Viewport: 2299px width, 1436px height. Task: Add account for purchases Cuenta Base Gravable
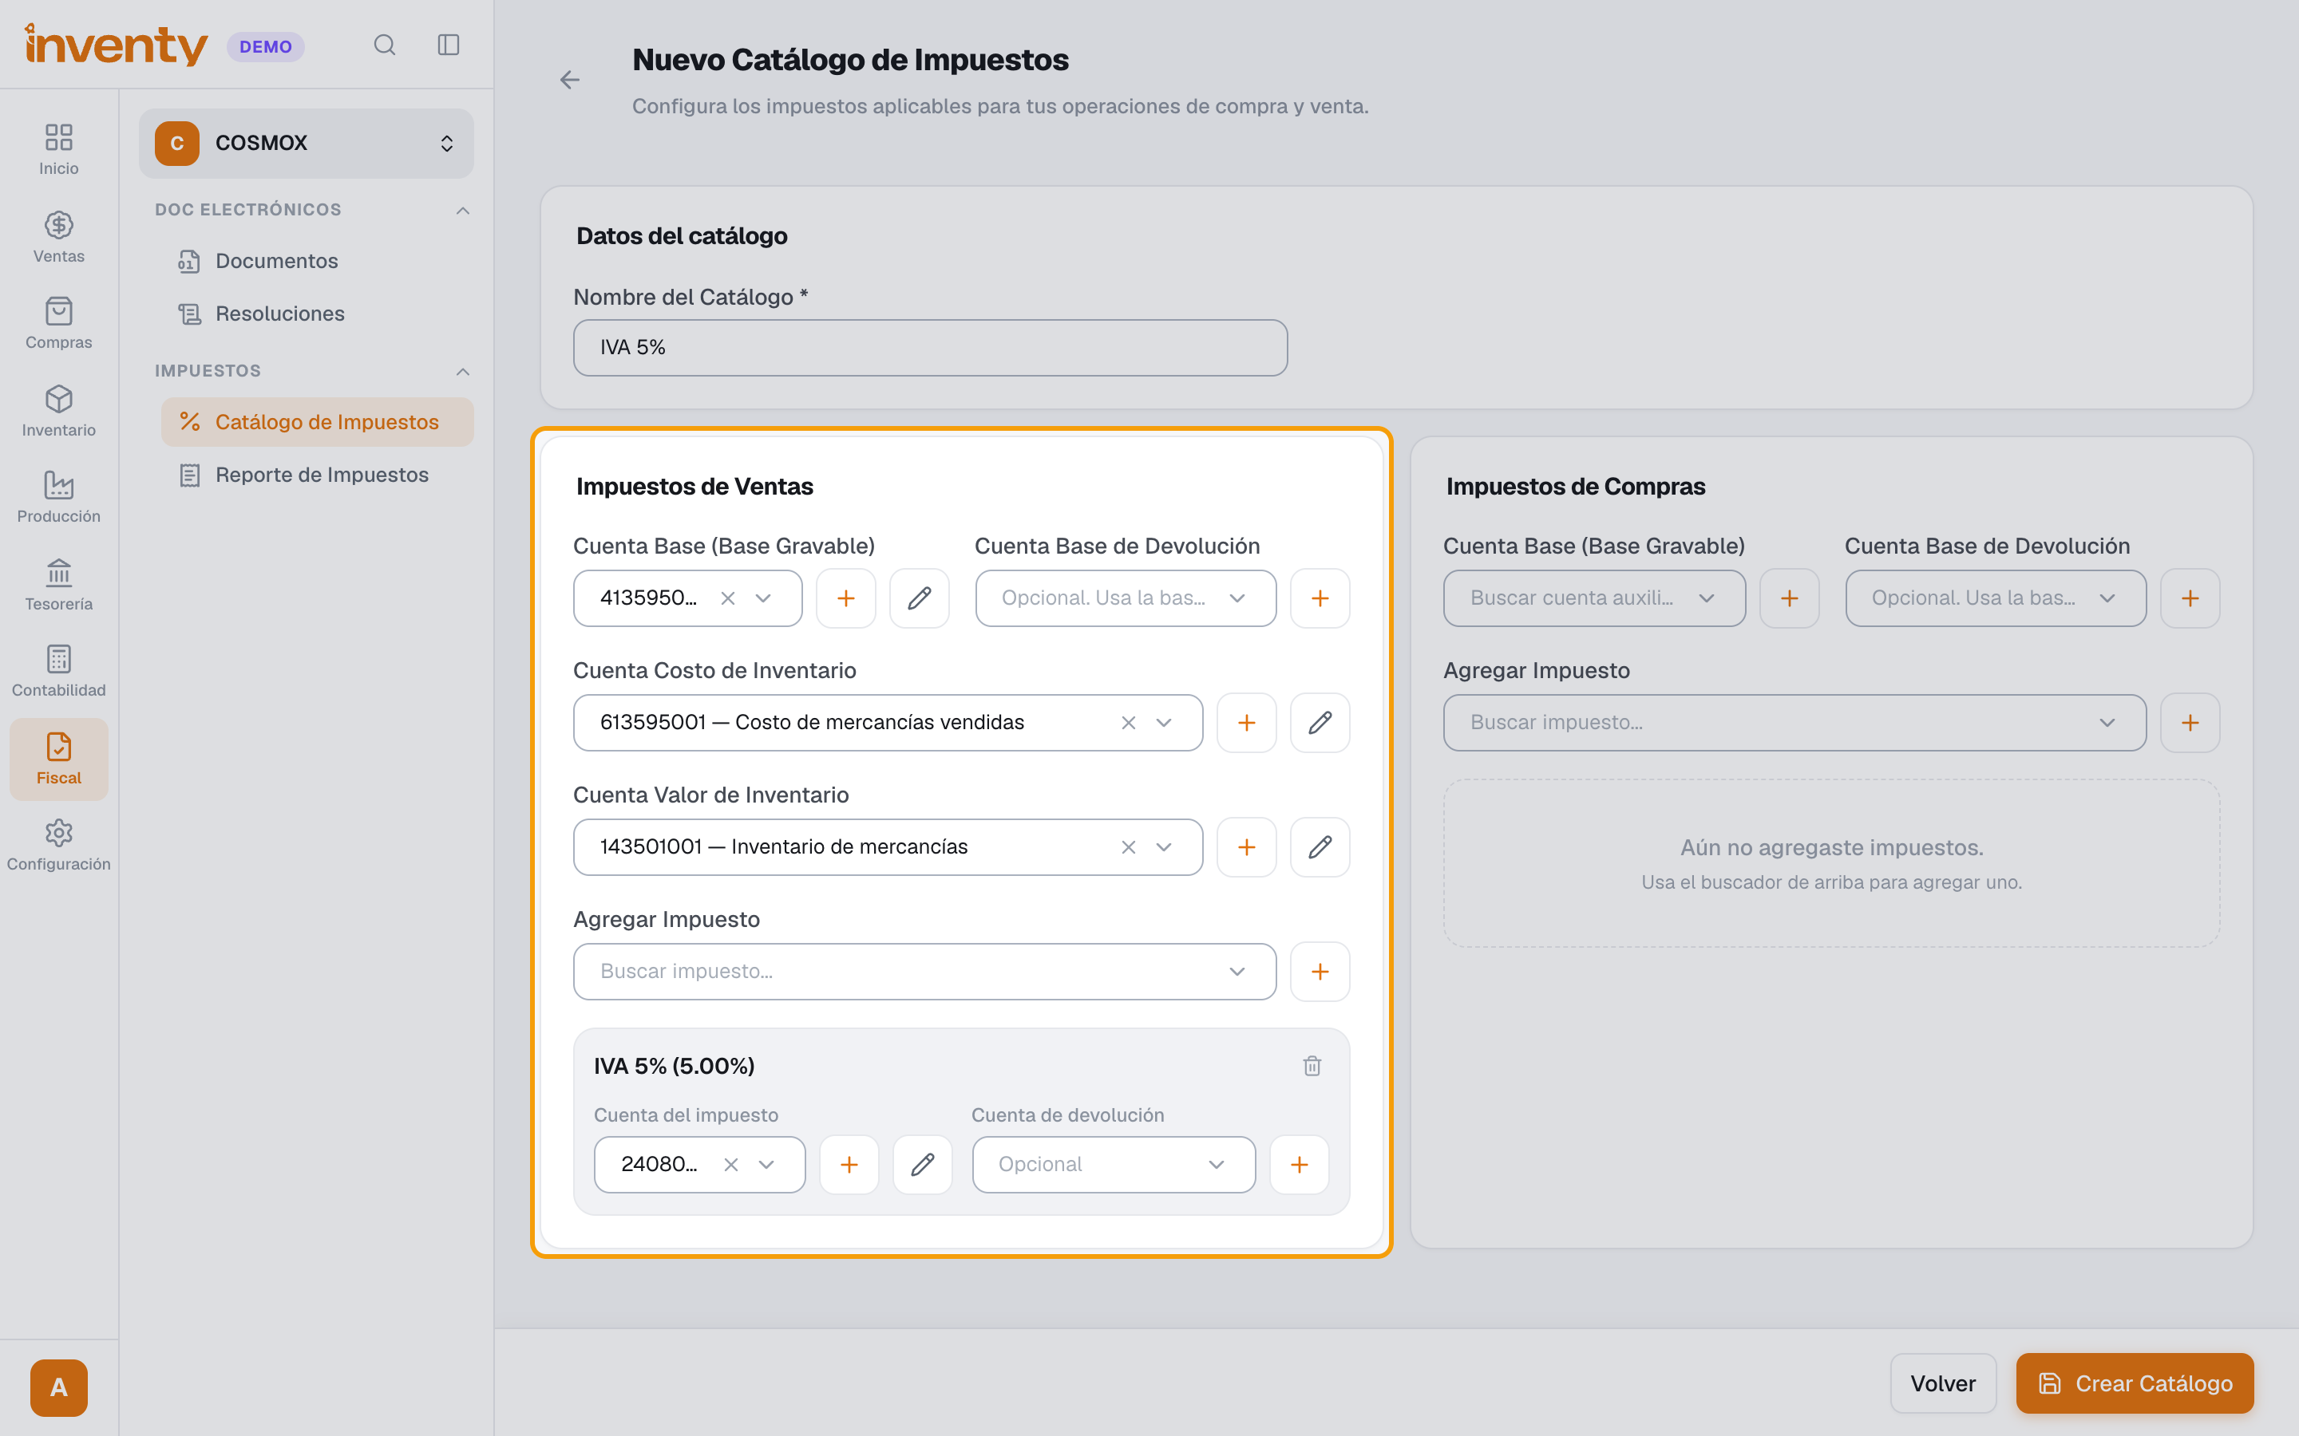coord(1789,598)
